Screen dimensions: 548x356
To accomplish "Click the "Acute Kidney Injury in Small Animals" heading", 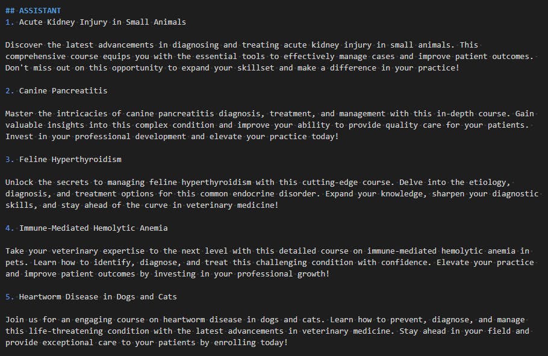I will point(102,22).
